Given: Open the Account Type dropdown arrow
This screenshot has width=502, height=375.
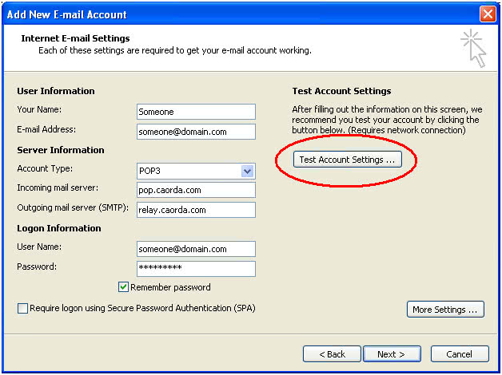Looking at the screenshot, I should pyautogui.click(x=247, y=172).
